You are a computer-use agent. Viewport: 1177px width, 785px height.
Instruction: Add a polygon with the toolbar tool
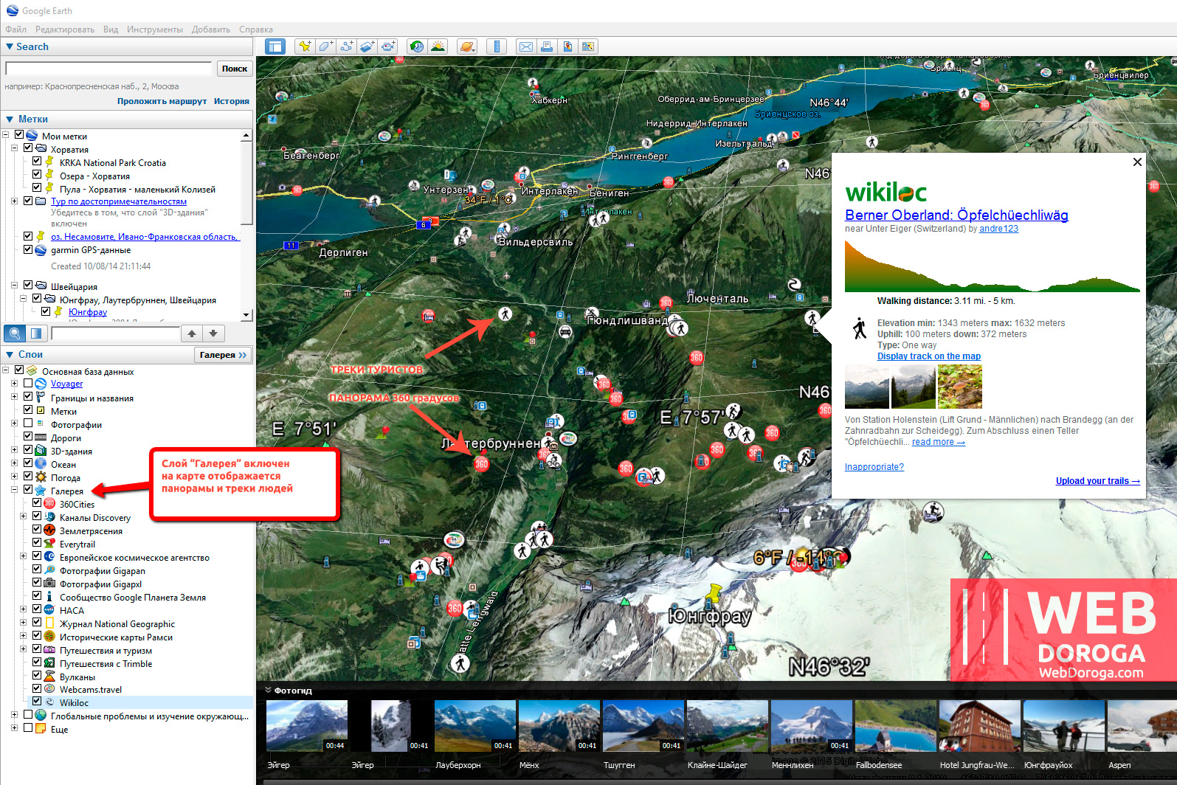click(x=325, y=46)
